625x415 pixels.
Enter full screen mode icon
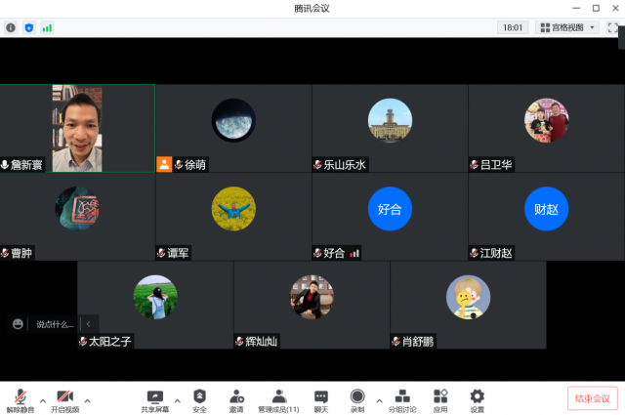pos(612,27)
